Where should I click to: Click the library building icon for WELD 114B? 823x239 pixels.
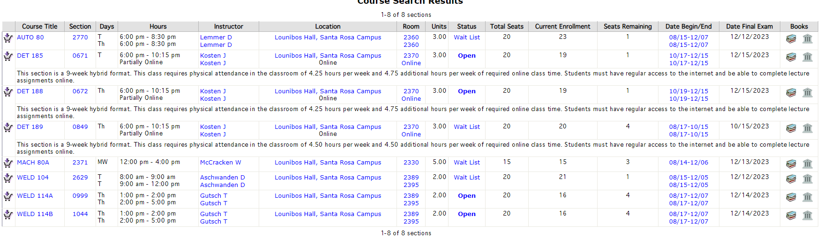coord(808,216)
